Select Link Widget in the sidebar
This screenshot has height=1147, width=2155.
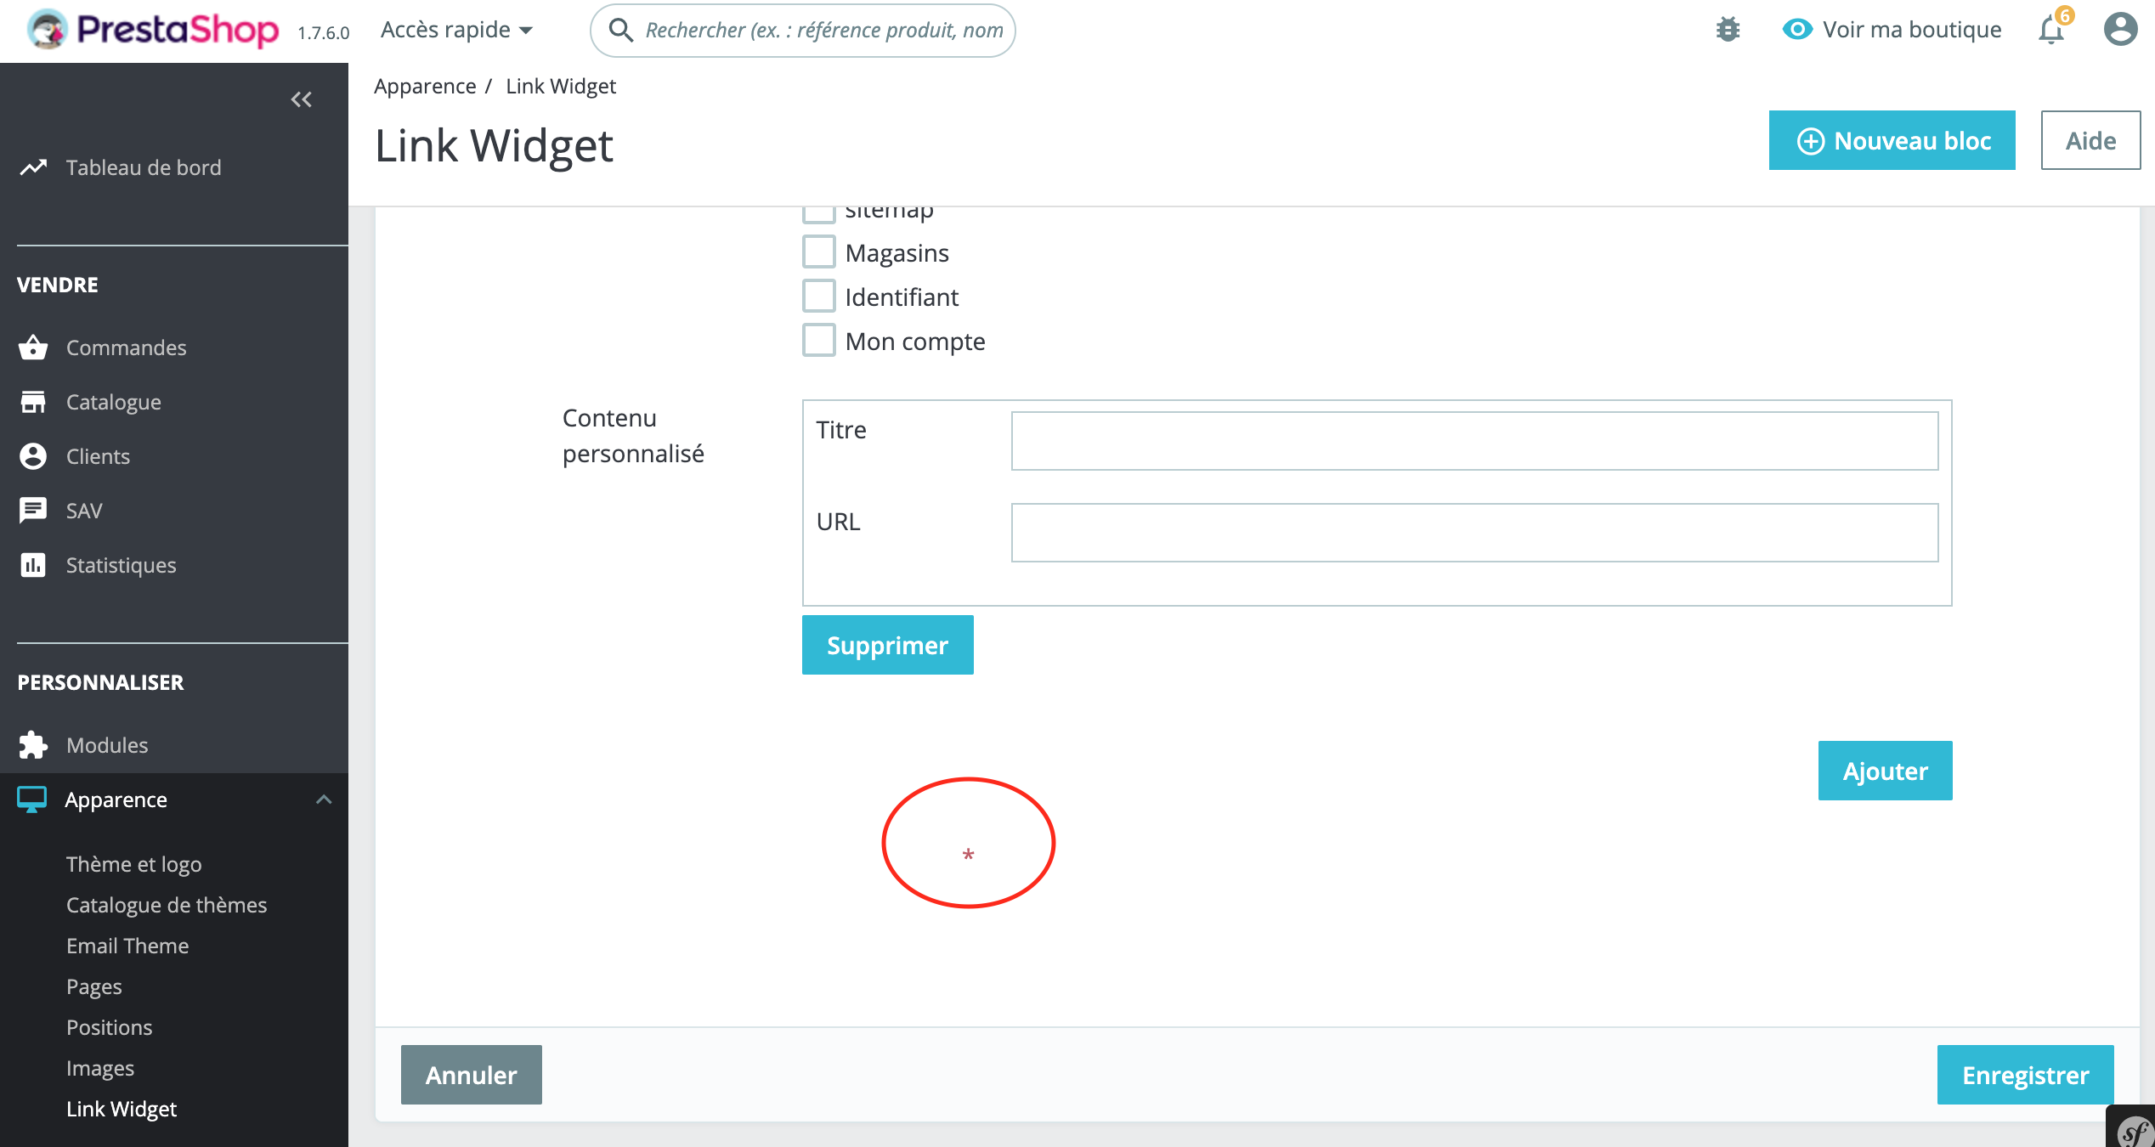pyautogui.click(x=122, y=1109)
